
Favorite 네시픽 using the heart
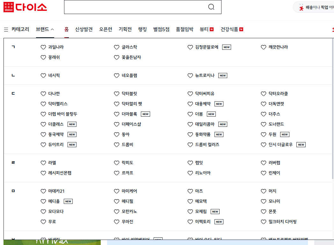[x=43, y=76]
